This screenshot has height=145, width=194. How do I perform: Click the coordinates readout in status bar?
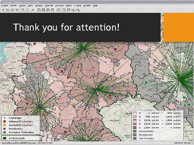(x=184, y=143)
